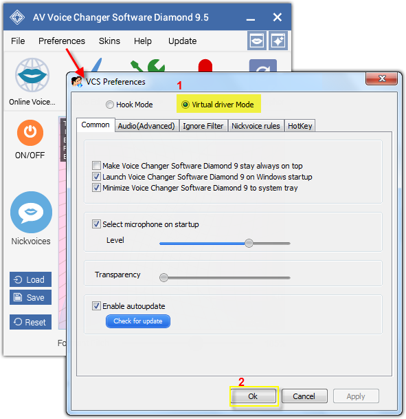Click the Cancel button
The width and height of the screenshot is (406, 419).
tap(304, 396)
